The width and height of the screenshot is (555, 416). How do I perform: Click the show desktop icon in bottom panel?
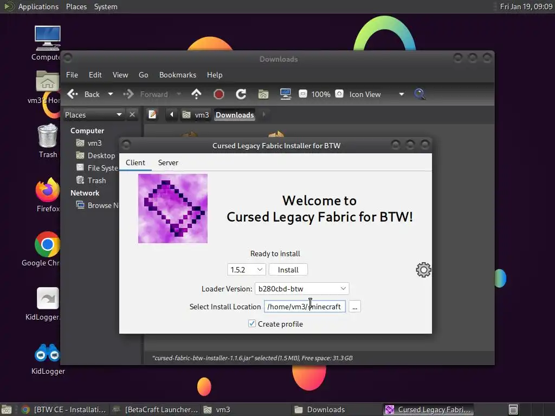pyautogui.click(x=7, y=409)
